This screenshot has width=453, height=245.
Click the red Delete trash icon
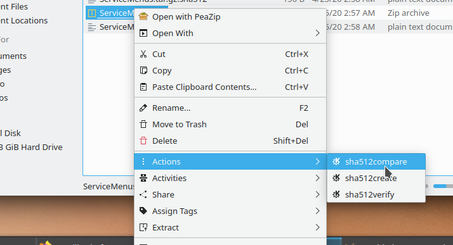[143, 141]
